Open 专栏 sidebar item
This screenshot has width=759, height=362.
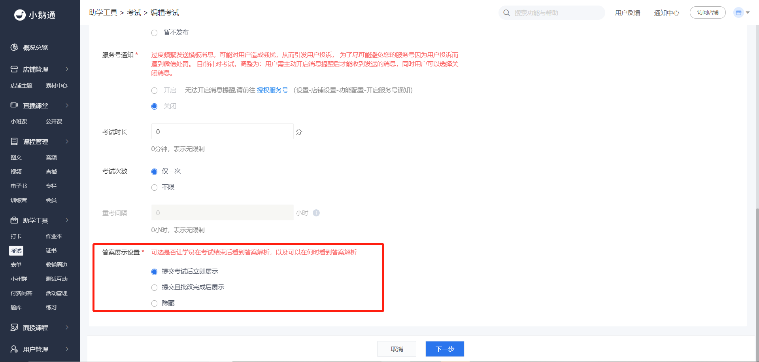(x=51, y=186)
